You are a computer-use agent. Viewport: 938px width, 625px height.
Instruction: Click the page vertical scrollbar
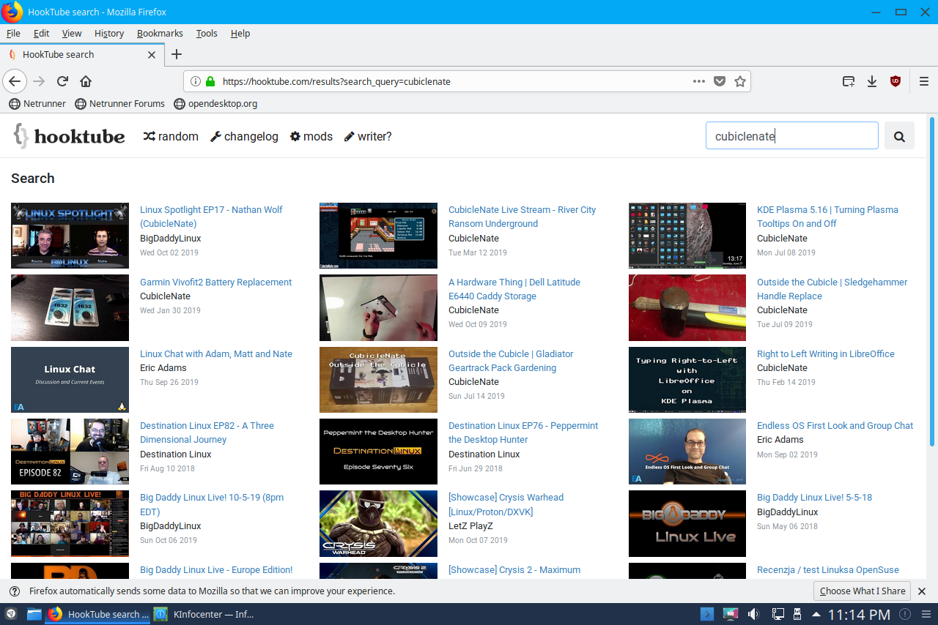[932, 293]
